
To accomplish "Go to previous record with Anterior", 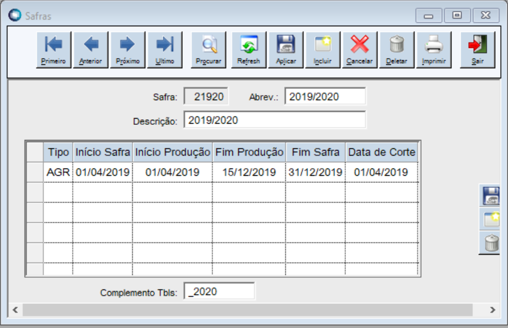I will (91, 50).
